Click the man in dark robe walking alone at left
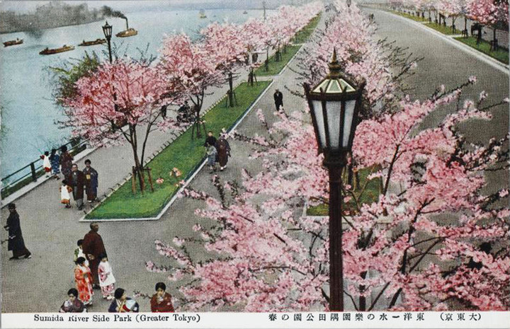Viewport: 510px width, 329px height. tap(16, 232)
